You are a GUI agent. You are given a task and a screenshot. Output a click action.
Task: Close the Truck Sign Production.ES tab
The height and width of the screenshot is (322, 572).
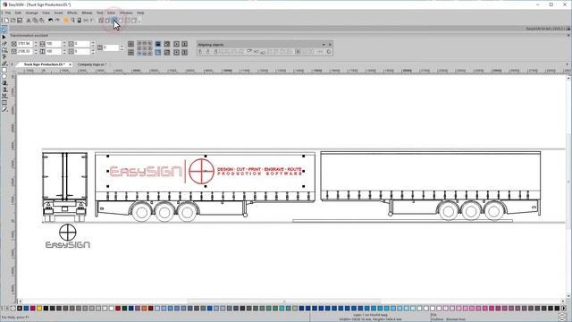[x=70, y=64]
